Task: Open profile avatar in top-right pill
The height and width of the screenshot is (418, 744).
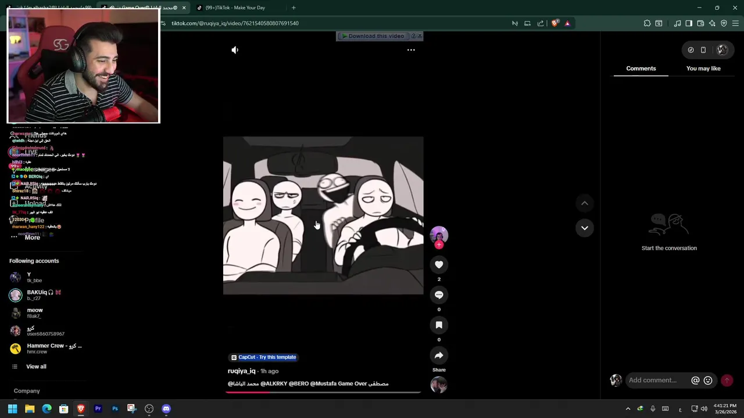Action: [722, 50]
